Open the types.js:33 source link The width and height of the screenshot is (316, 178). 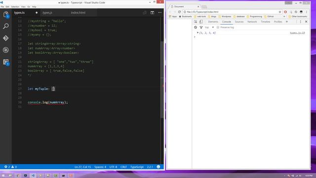(297, 33)
